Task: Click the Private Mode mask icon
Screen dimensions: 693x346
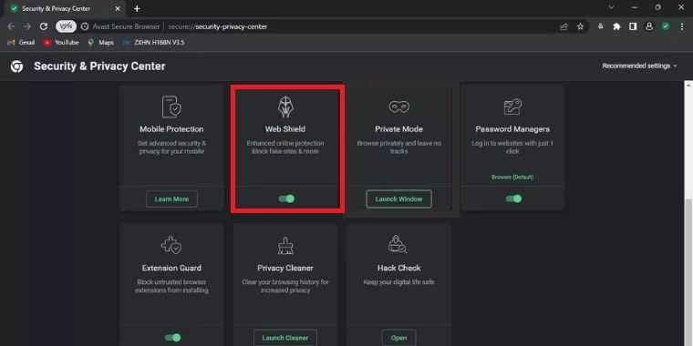Action: [398, 107]
